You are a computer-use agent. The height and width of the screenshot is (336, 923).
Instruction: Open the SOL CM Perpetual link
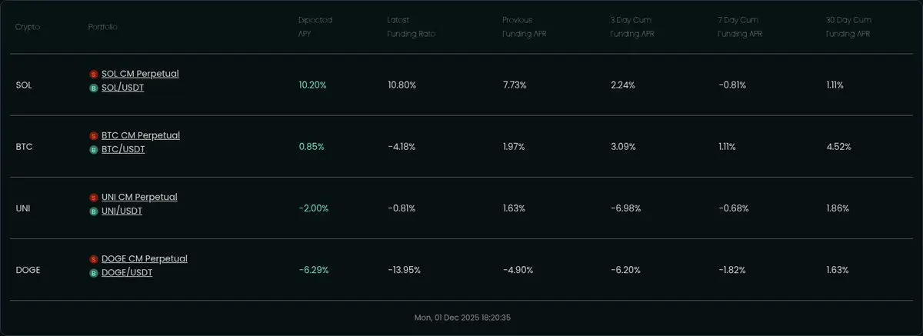(140, 74)
